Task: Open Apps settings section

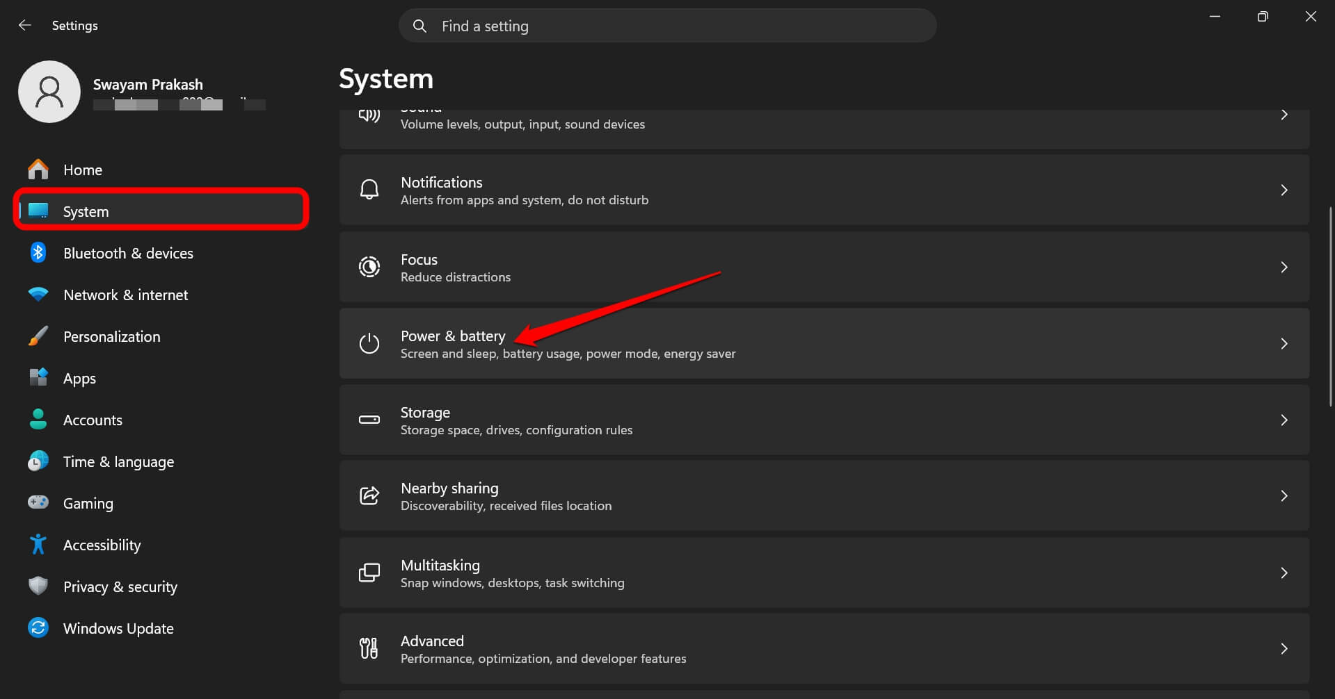Action: [x=161, y=378]
